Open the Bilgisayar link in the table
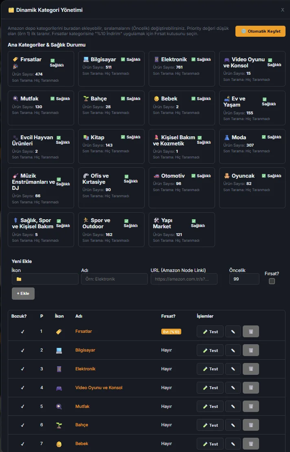 (85, 350)
